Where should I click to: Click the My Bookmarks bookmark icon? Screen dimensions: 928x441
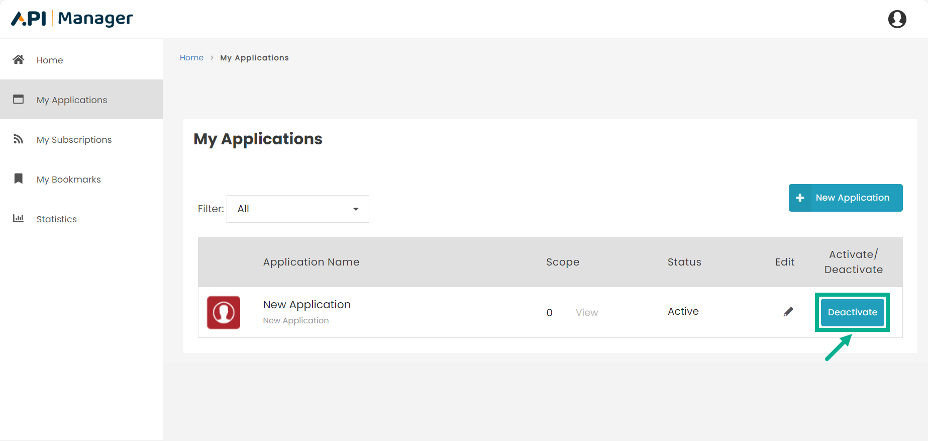point(19,179)
